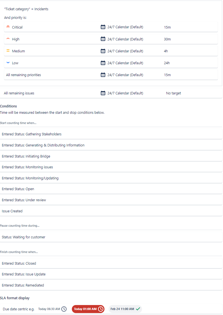Click the Entered Status: Issue Update finish condition
223x315 pixels.
click(x=111, y=274)
